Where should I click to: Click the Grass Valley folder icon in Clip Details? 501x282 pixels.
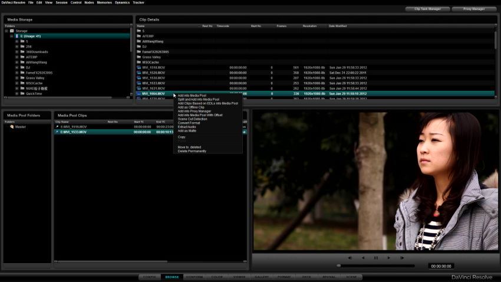tap(139, 57)
